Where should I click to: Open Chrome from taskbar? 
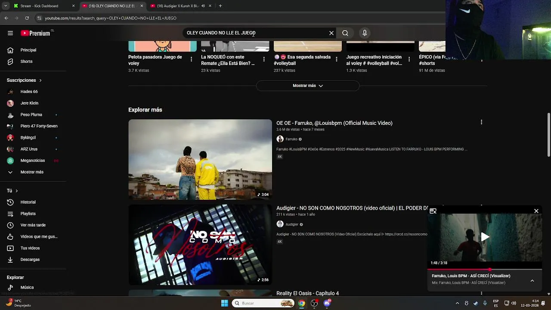pos(302,303)
